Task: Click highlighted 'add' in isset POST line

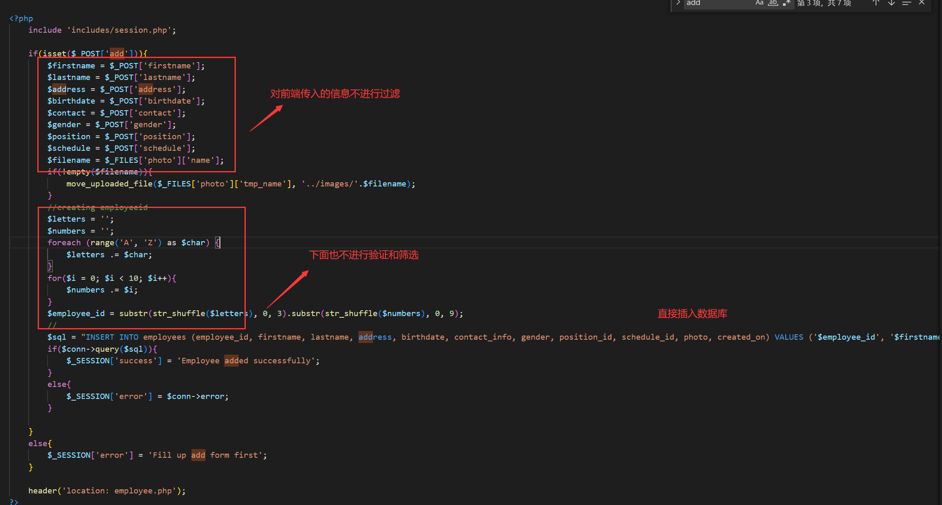Action: coord(116,53)
